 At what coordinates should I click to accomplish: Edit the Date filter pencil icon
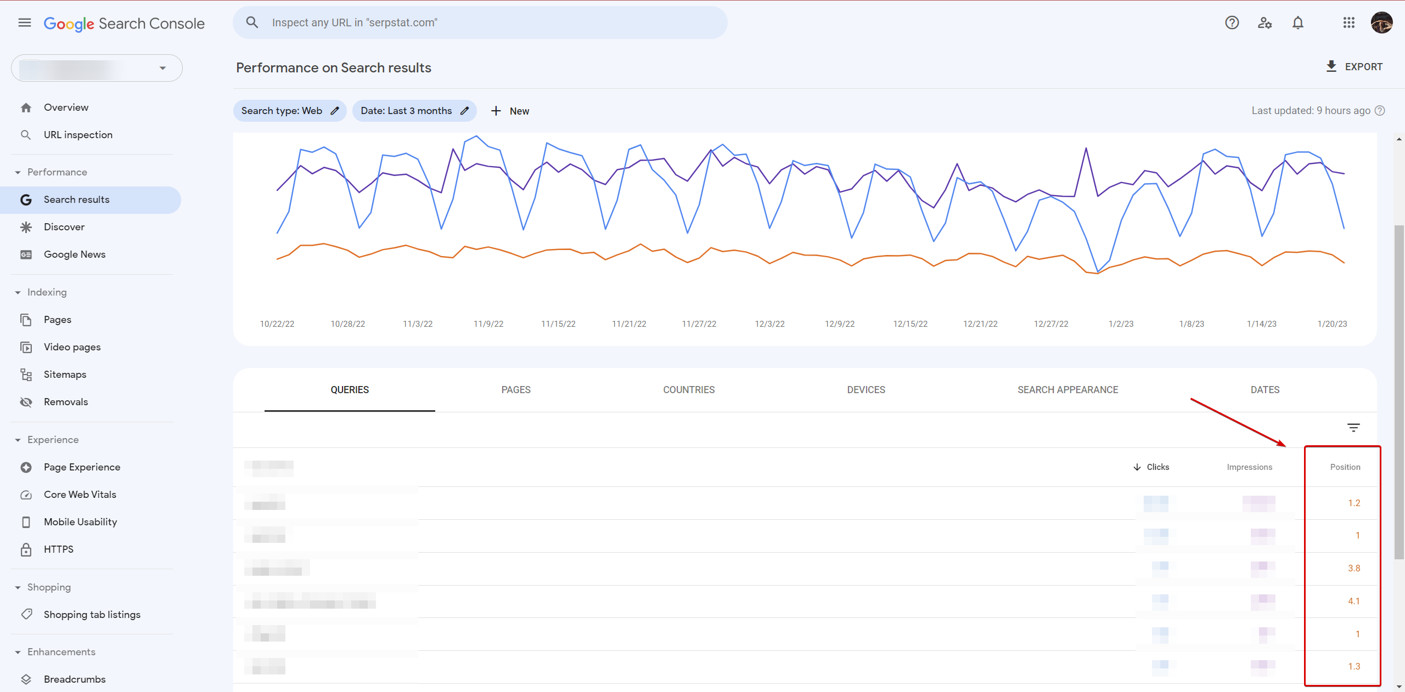[464, 111]
